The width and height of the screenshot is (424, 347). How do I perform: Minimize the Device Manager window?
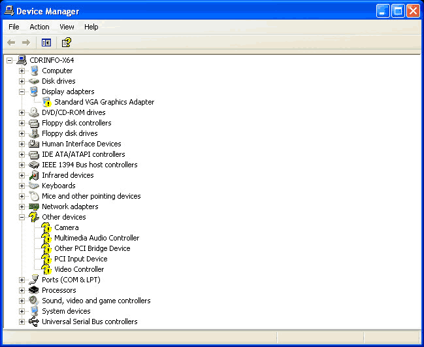383,11
